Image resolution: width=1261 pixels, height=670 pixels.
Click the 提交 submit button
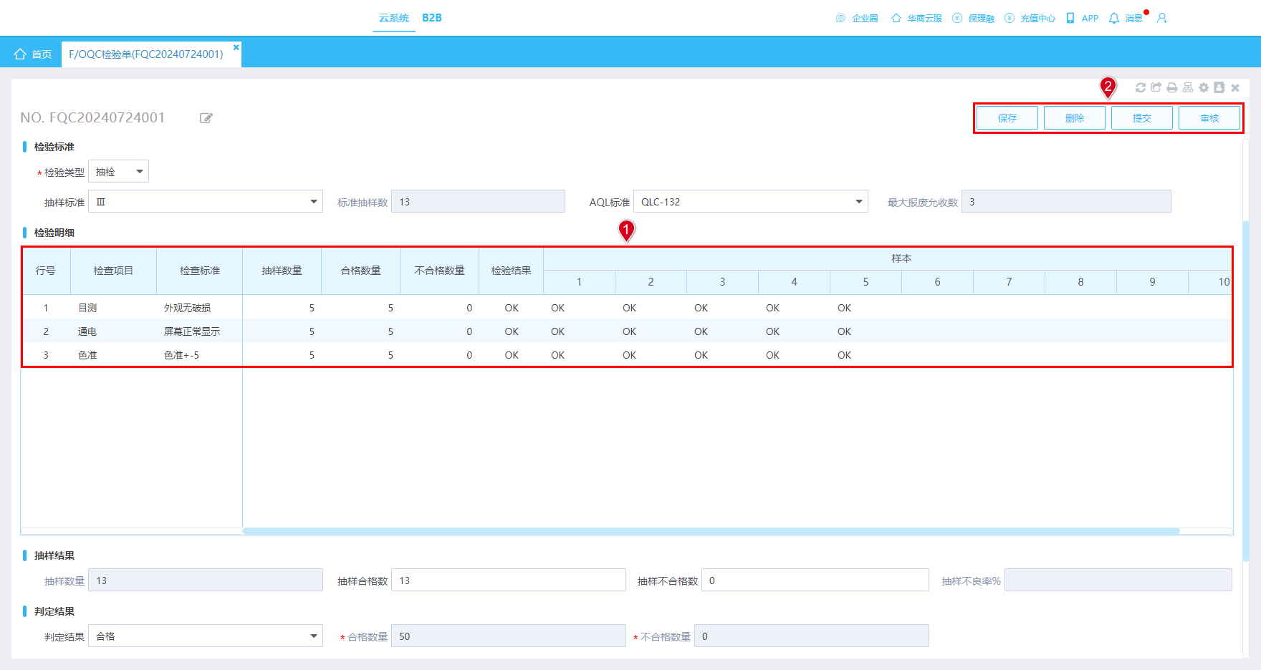tap(1142, 118)
